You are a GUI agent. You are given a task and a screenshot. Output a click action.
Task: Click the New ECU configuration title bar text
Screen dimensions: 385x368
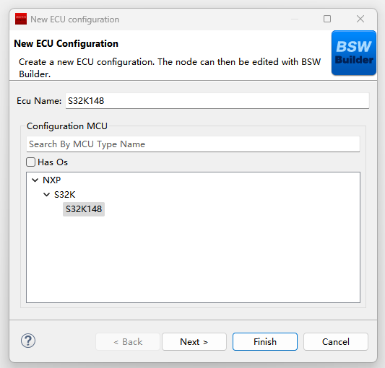click(x=75, y=19)
